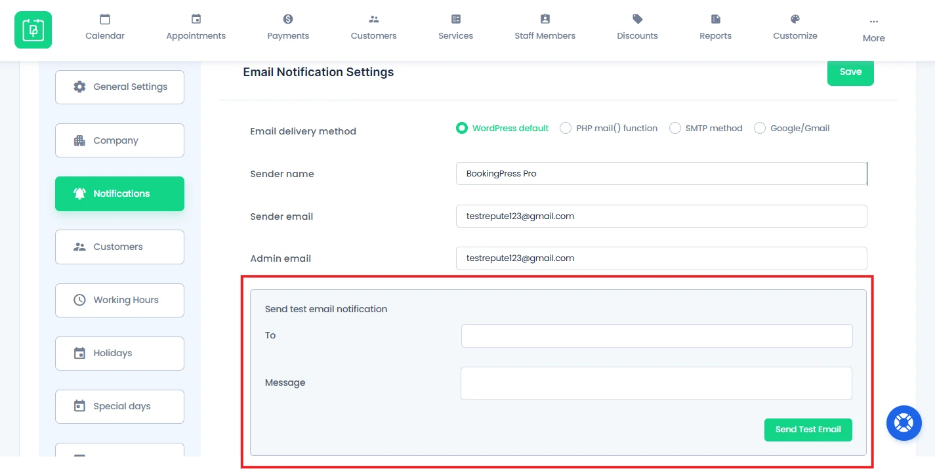Screen dimensions: 935x469
Task: Open Staff Members menu label
Action: coord(545,35)
